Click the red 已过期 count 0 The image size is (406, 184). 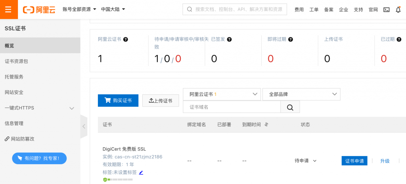pos(384,59)
